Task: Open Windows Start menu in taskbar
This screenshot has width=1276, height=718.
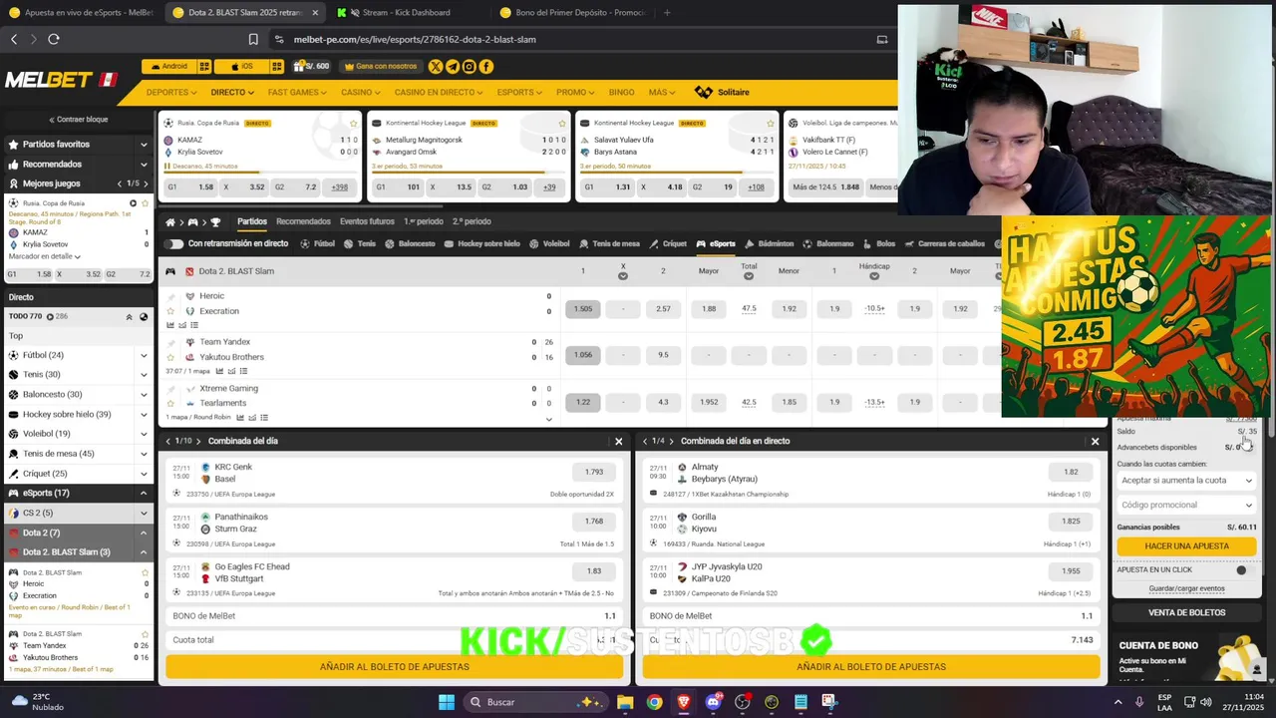Action: [447, 702]
